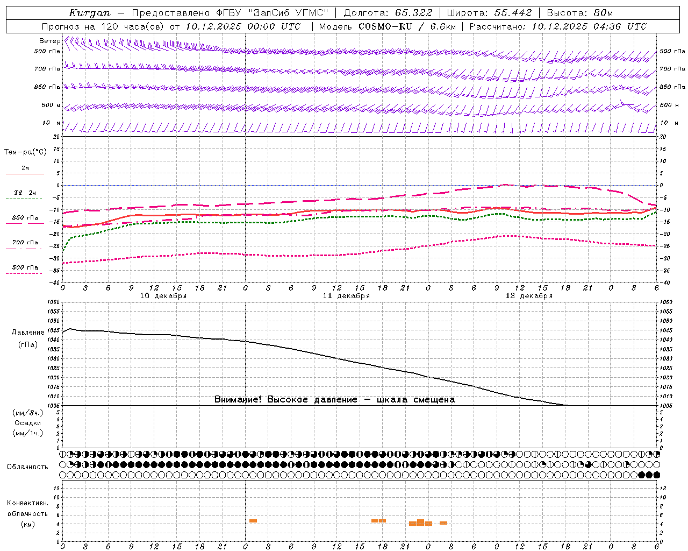
Task: Click the '12 декабря' date label
Action: pyautogui.click(x=529, y=296)
